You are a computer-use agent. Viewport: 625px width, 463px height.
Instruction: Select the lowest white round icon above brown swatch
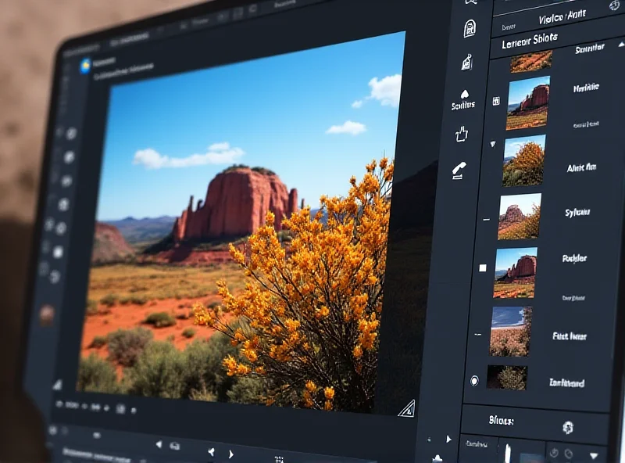[x=55, y=276]
